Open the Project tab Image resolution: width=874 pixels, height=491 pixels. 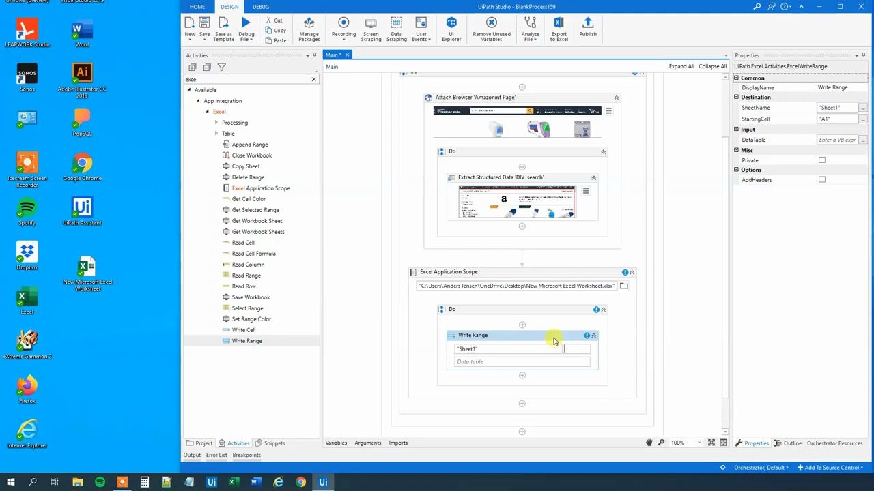click(199, 443)
